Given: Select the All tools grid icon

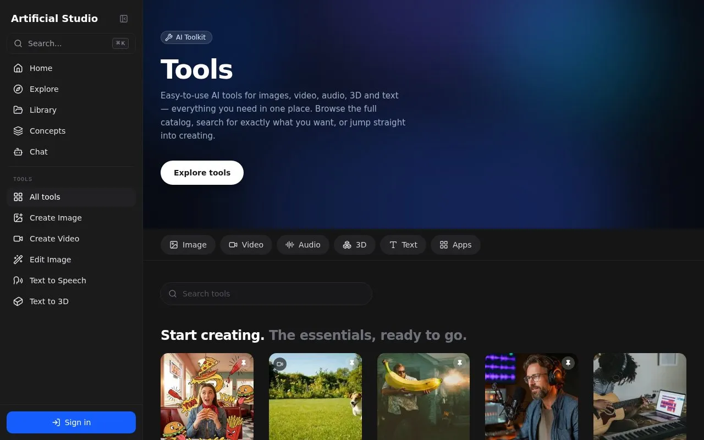Looking at the screenshot, I should coord(18,197).
